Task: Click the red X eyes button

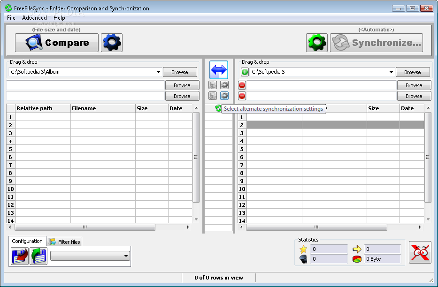Action: point(420,252)
